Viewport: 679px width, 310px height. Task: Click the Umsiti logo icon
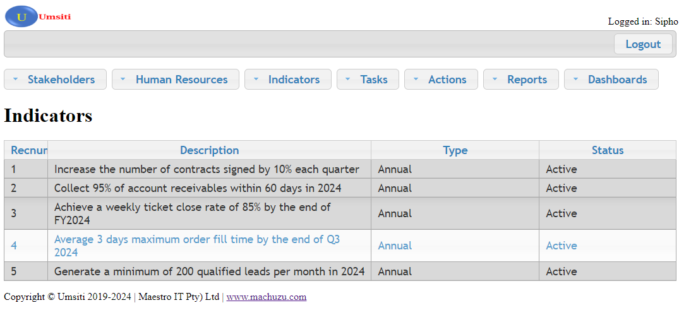[21, 16]
